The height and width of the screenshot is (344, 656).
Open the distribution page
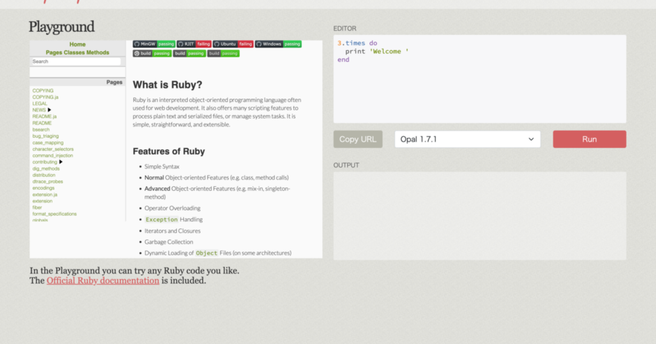click(44, 175)
